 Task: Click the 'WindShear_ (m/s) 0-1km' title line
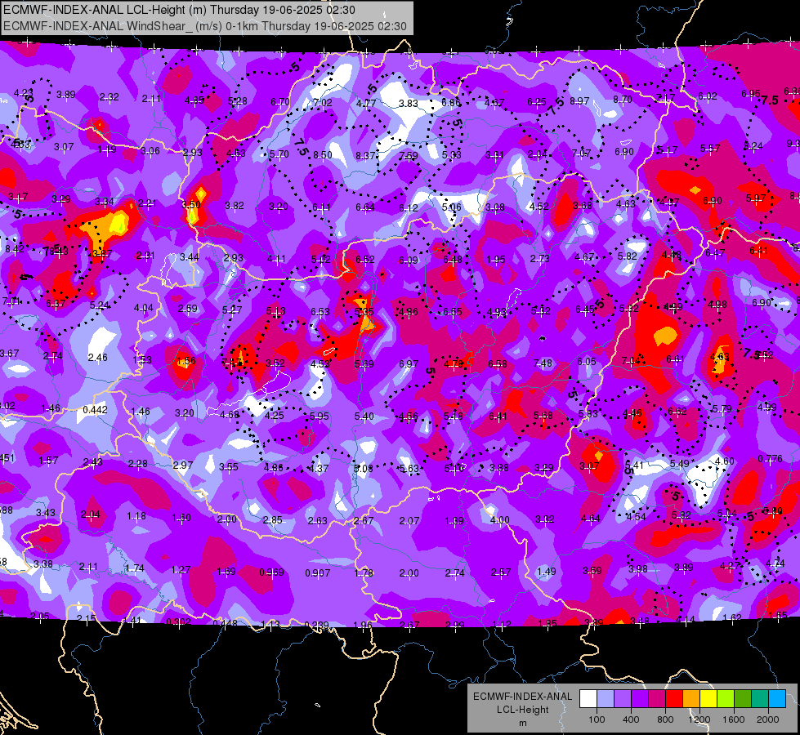click(205, 26)
